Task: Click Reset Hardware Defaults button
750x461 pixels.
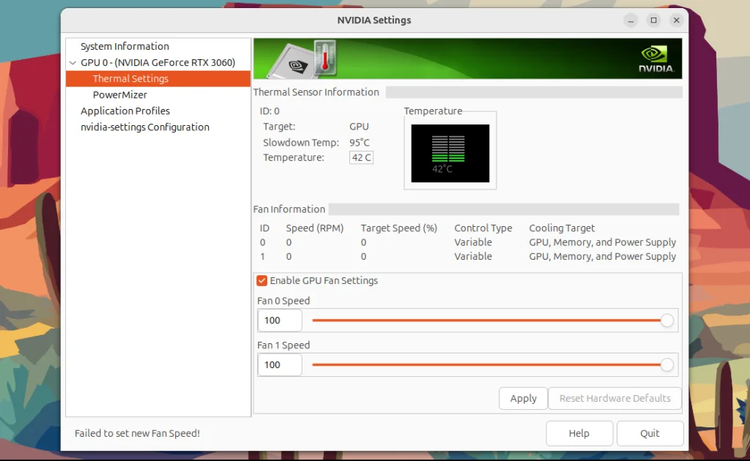Action: (x=615, y=398)
